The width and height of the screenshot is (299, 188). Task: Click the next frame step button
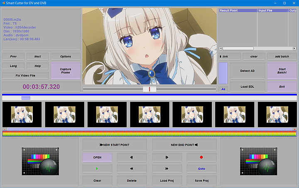pyautogui.click(x=167, y=157)
